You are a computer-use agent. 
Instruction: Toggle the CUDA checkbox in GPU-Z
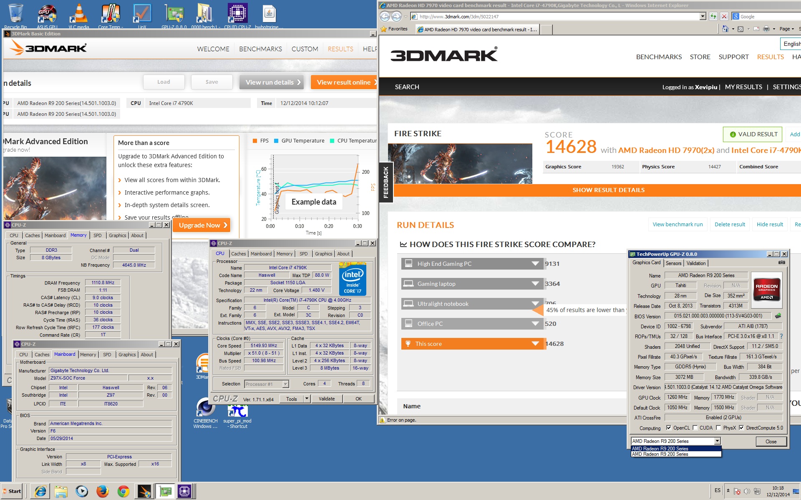pyautogui.click(x=695, y=427)
